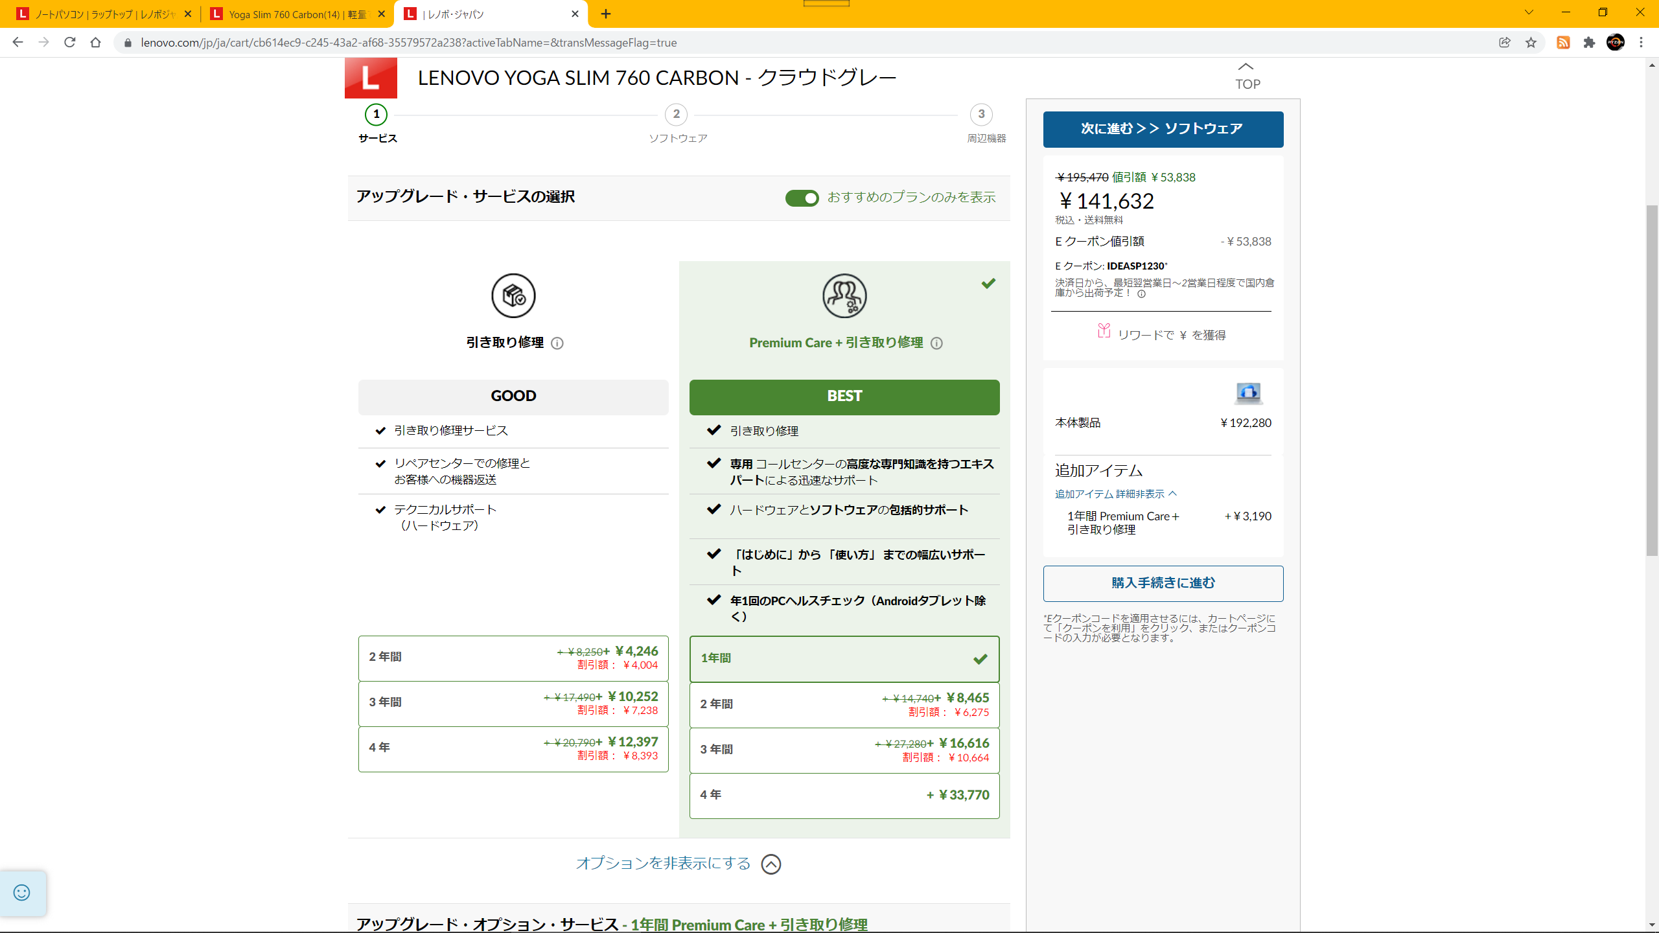Click the browser forward arrow
This screenshot has height=933, width=1659.
(43, 42)
